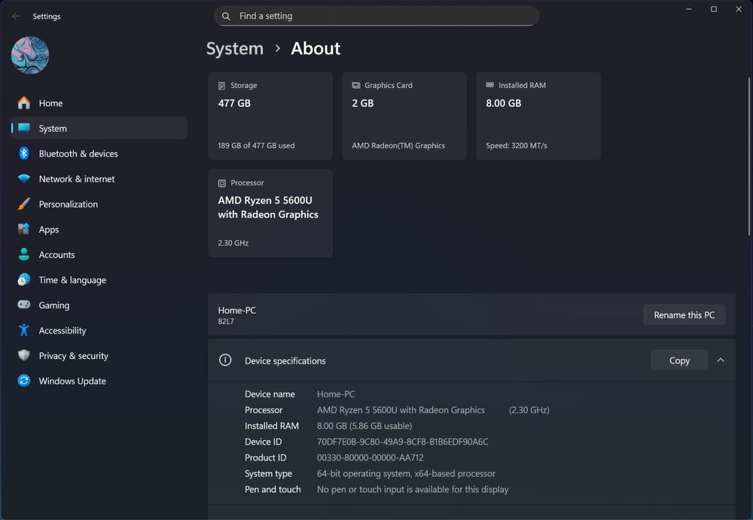Click the Storage card disk icon
Image resolution: width=753 pixels, height=520 pixels.
tap(221, 86)
